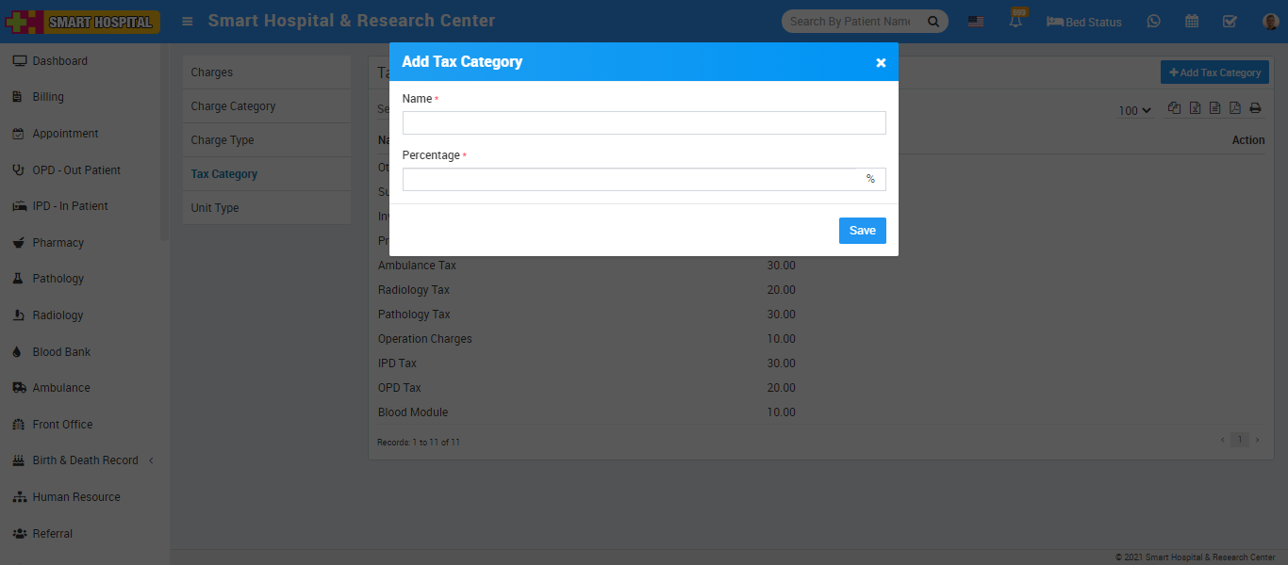Open WhatsApp chat icon in header
The height and width of the screenshot is (565, 1288).
[x=1153, y=22]
